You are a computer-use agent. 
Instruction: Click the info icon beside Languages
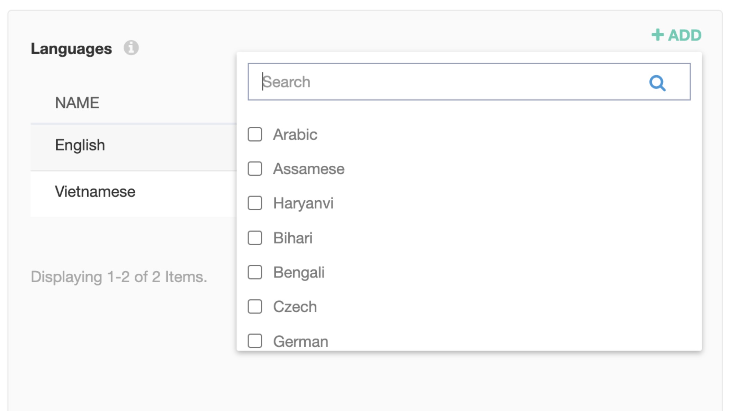coord(131,48)
